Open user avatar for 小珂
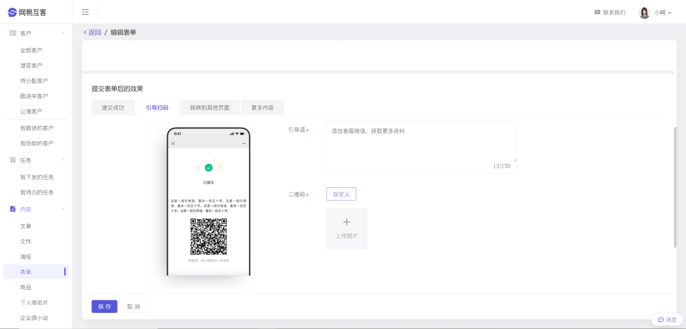The image size is (686, 329). click(x=645, y=13)
